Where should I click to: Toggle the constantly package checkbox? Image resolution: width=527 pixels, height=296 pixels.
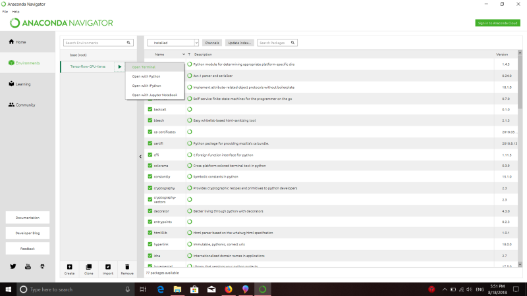[150, 176]
